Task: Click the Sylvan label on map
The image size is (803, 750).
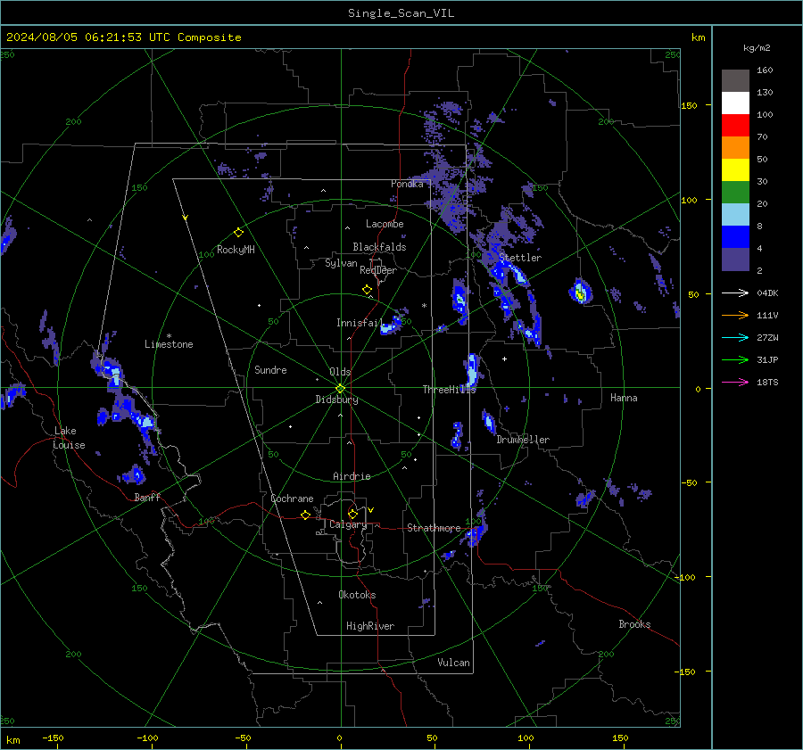Action: pos(341,263)
